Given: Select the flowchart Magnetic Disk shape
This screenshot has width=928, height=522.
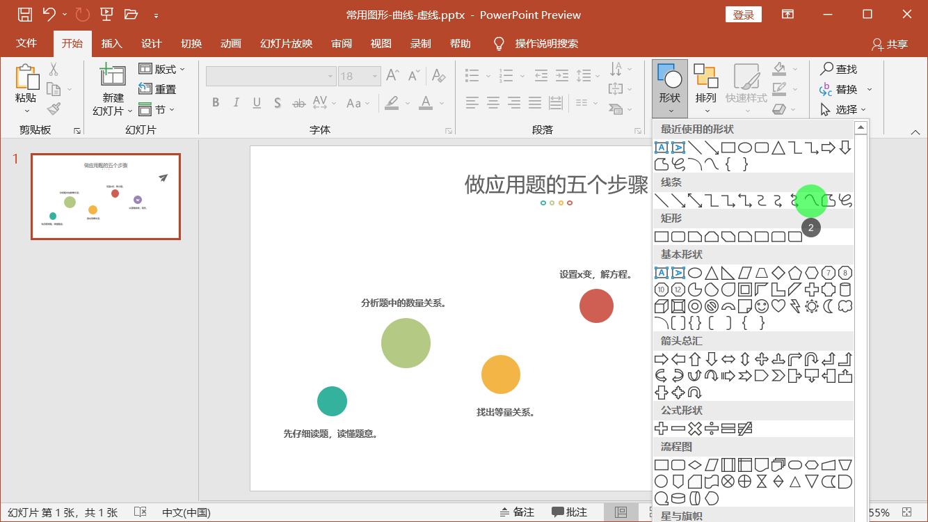Looking at the screenshot, I should pyautogui.click(x=678, y=498).
